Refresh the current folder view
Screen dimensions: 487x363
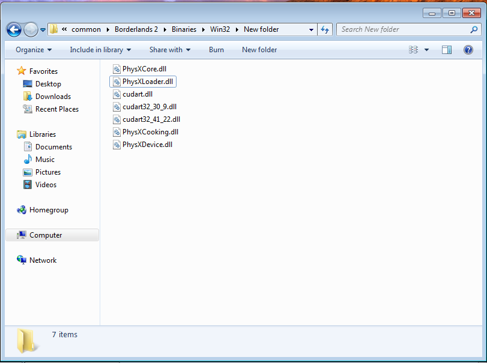[x=325, y=29]
